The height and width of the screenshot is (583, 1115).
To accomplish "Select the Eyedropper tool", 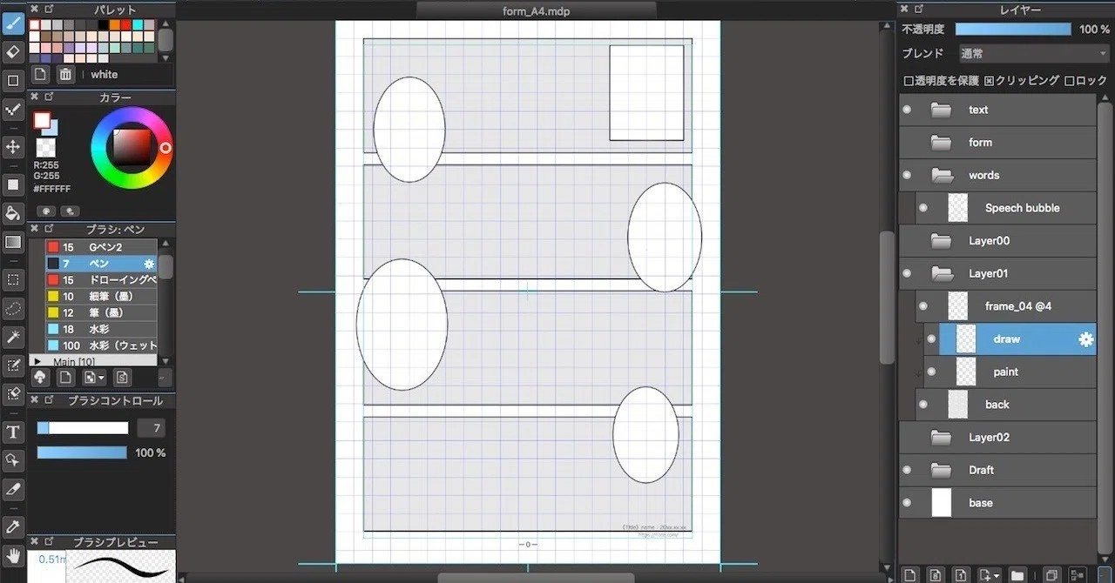I will pyautogui.click(x=13, y=526).
